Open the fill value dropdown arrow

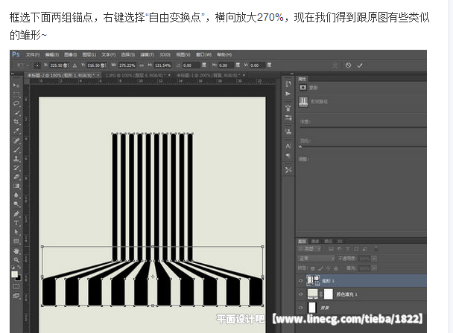374,268
